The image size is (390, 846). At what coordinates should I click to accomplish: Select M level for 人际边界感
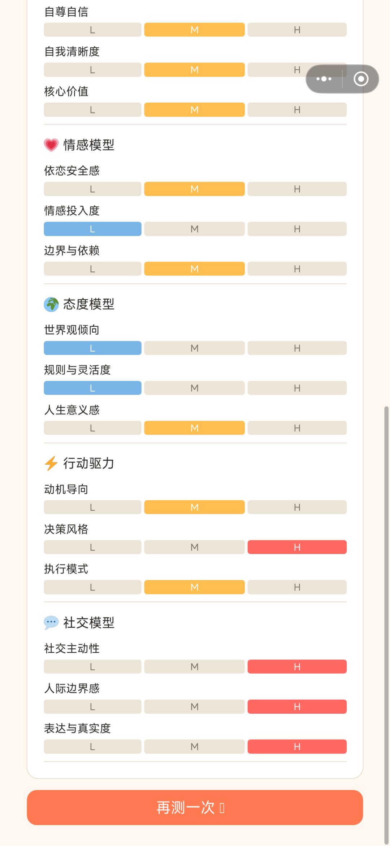[x=194, y=707]
